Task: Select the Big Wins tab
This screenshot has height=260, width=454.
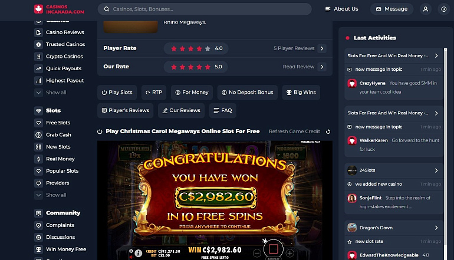Action: (301, 93)
